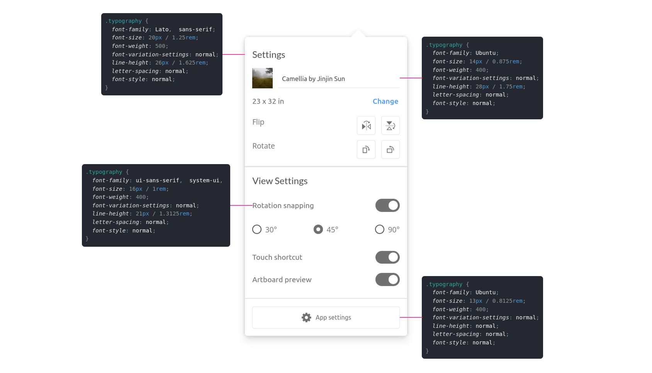Click the ui-sans-serif typography code block
The height and width of the screenshot is (373, 652).
[x=156, y=205]
